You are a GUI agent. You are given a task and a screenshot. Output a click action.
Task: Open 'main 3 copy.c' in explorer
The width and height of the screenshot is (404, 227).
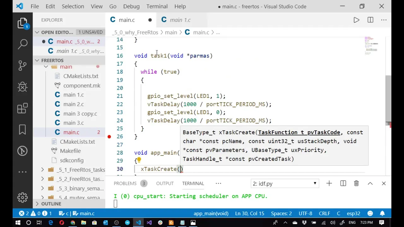(69, 113)
